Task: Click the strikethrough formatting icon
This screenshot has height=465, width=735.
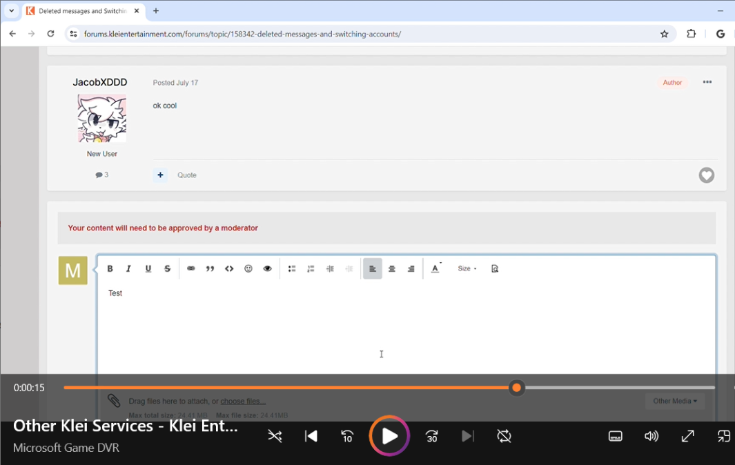Action: [x=167, y=269]
